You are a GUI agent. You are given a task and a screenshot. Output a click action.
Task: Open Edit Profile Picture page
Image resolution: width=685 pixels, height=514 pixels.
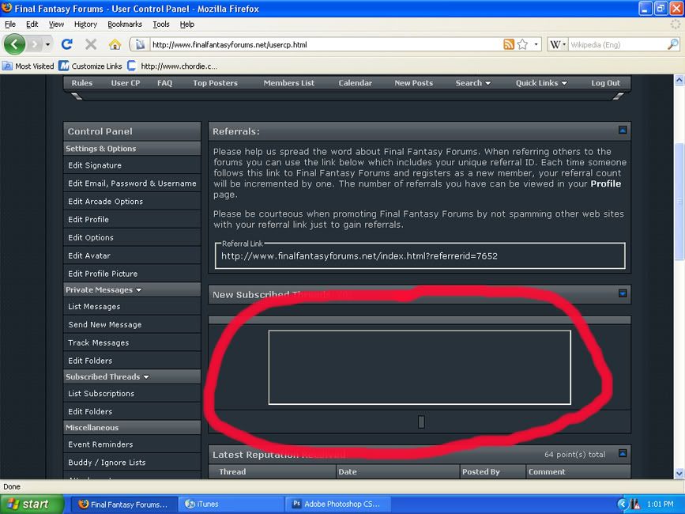[x=103, y=274]
